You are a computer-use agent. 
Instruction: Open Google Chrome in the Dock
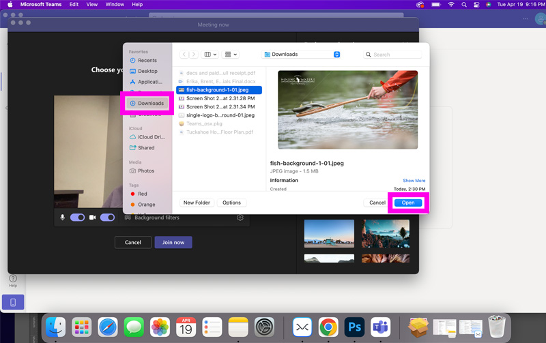(x=328, y=327)
